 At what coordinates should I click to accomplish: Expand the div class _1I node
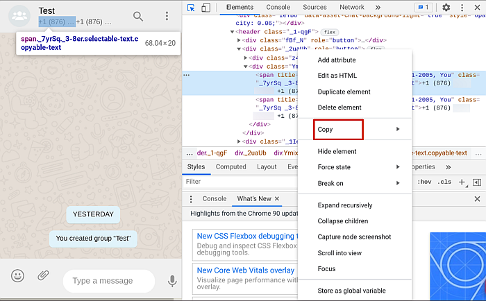(239, 141)
